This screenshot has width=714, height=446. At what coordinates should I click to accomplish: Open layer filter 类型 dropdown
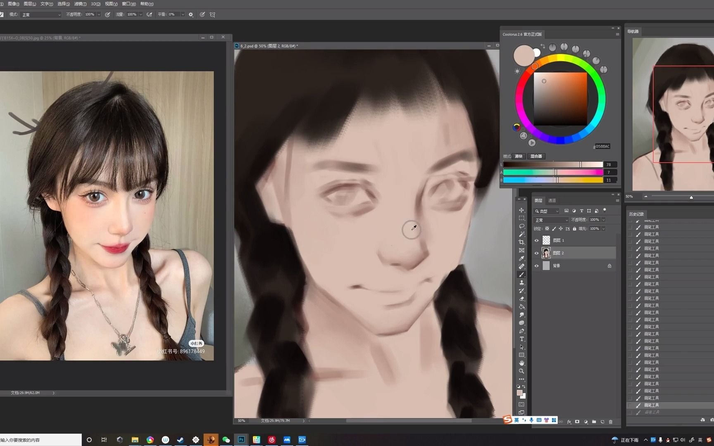pos(546,211)
